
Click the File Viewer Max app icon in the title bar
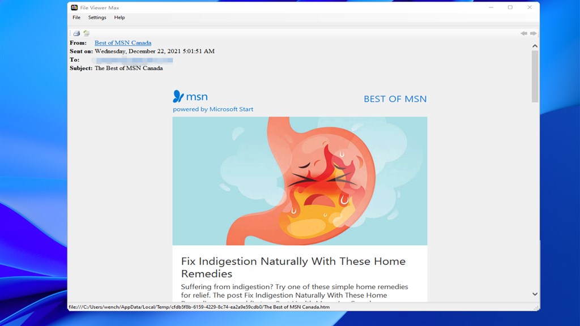[x=74, y=7]
